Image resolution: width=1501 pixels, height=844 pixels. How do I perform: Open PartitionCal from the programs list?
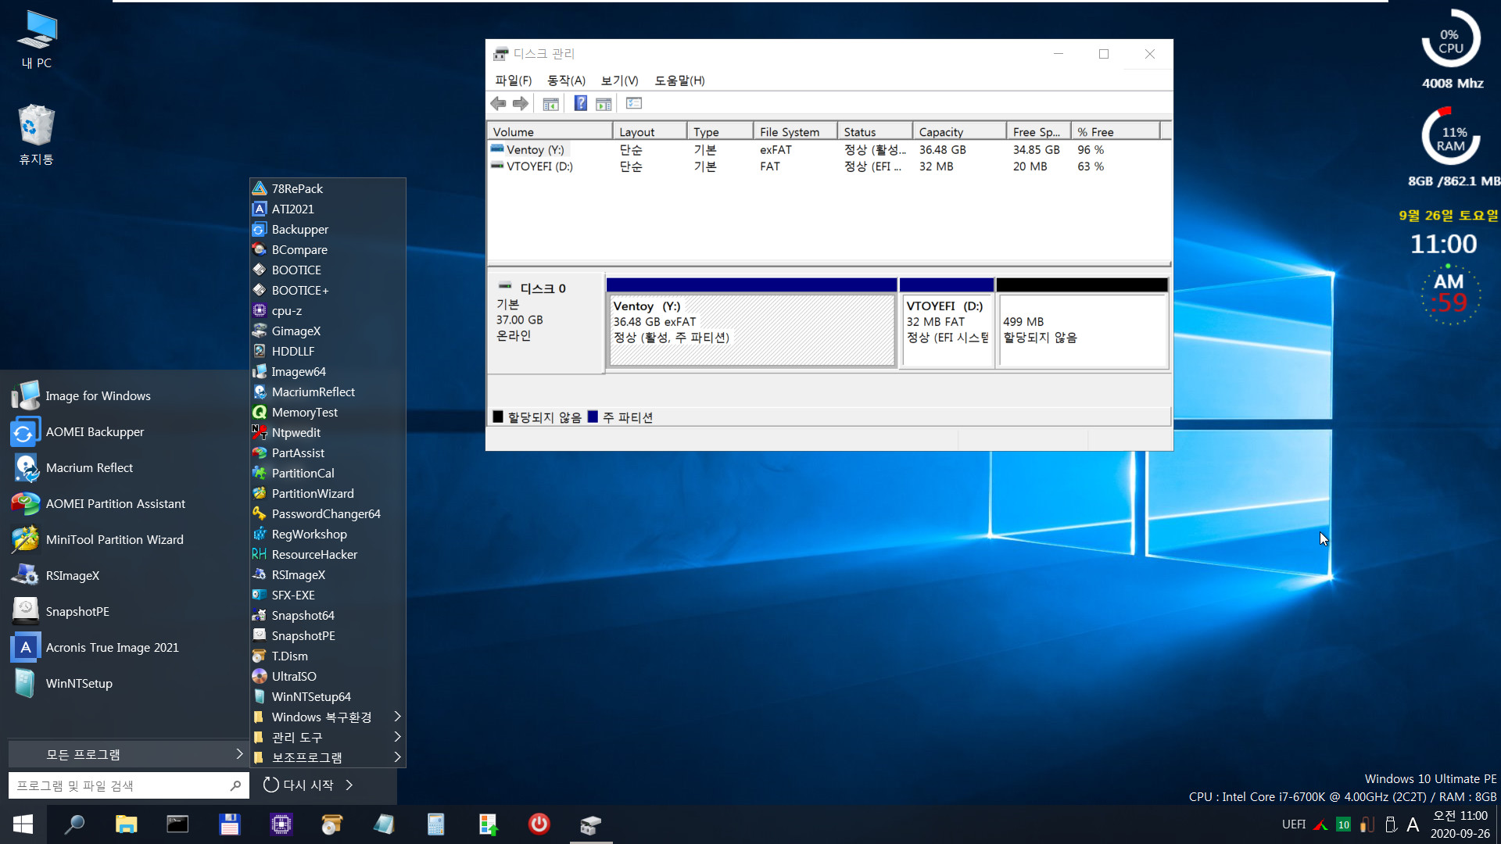tap(328, 473)
